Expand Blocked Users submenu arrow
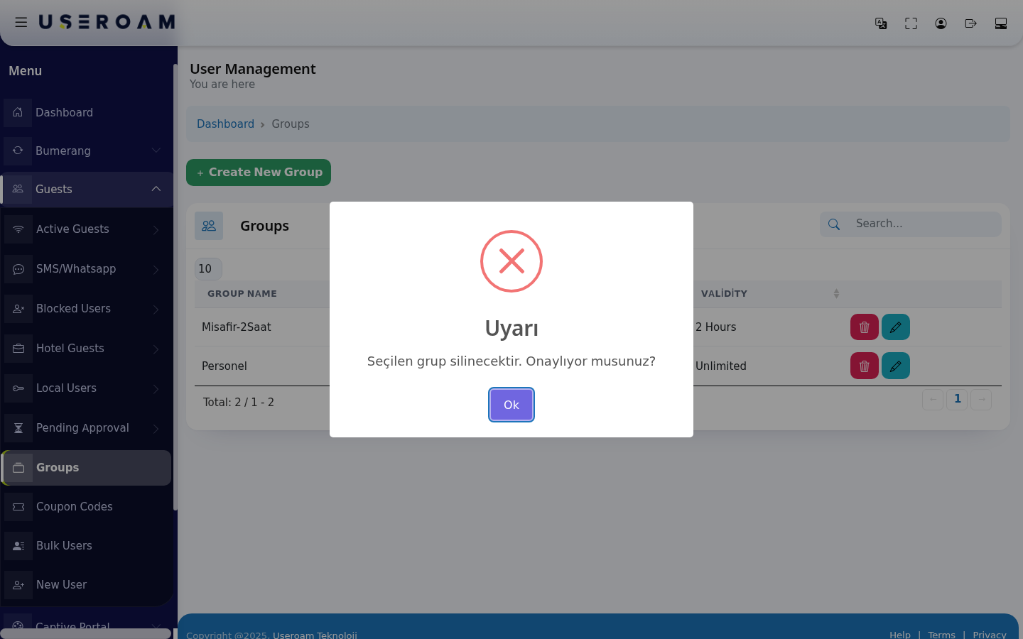The height and width of the screenshot is (639, 1023). pos(156,309)
